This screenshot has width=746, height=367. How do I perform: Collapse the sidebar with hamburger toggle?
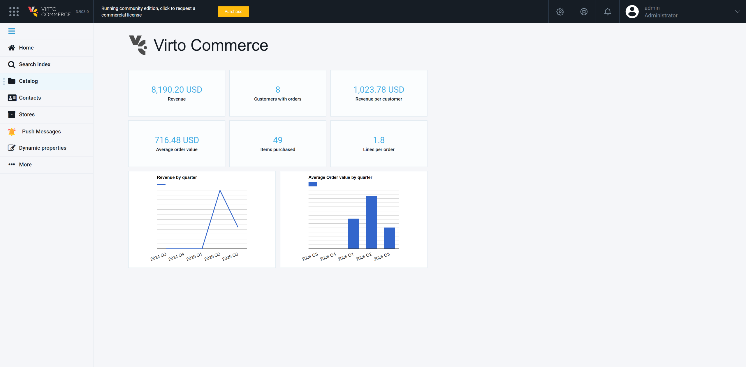[12, 31]
